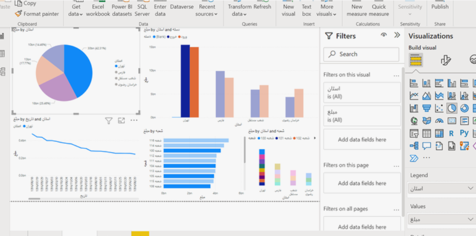The height and width of the screenshot is (236, 476).
Task: Open the Get data dropdown
Action: [75, 10]
